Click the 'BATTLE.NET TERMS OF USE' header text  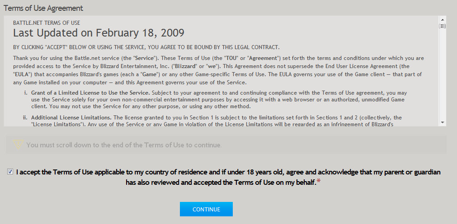click(x=47, y=23)
